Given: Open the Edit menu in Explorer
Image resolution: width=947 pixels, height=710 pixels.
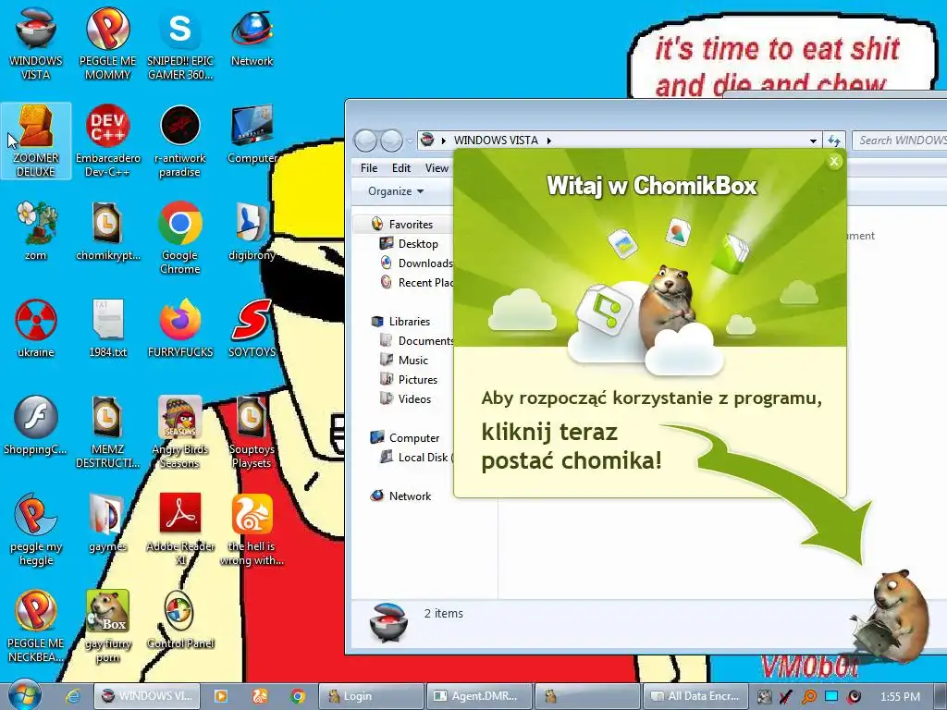Looking at the screenshot, I should point(401,168).
